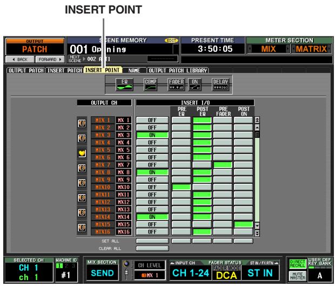Turn off the insert for MIX 8
The height and width of the screenshot is (286, 335).
[152, 172]
